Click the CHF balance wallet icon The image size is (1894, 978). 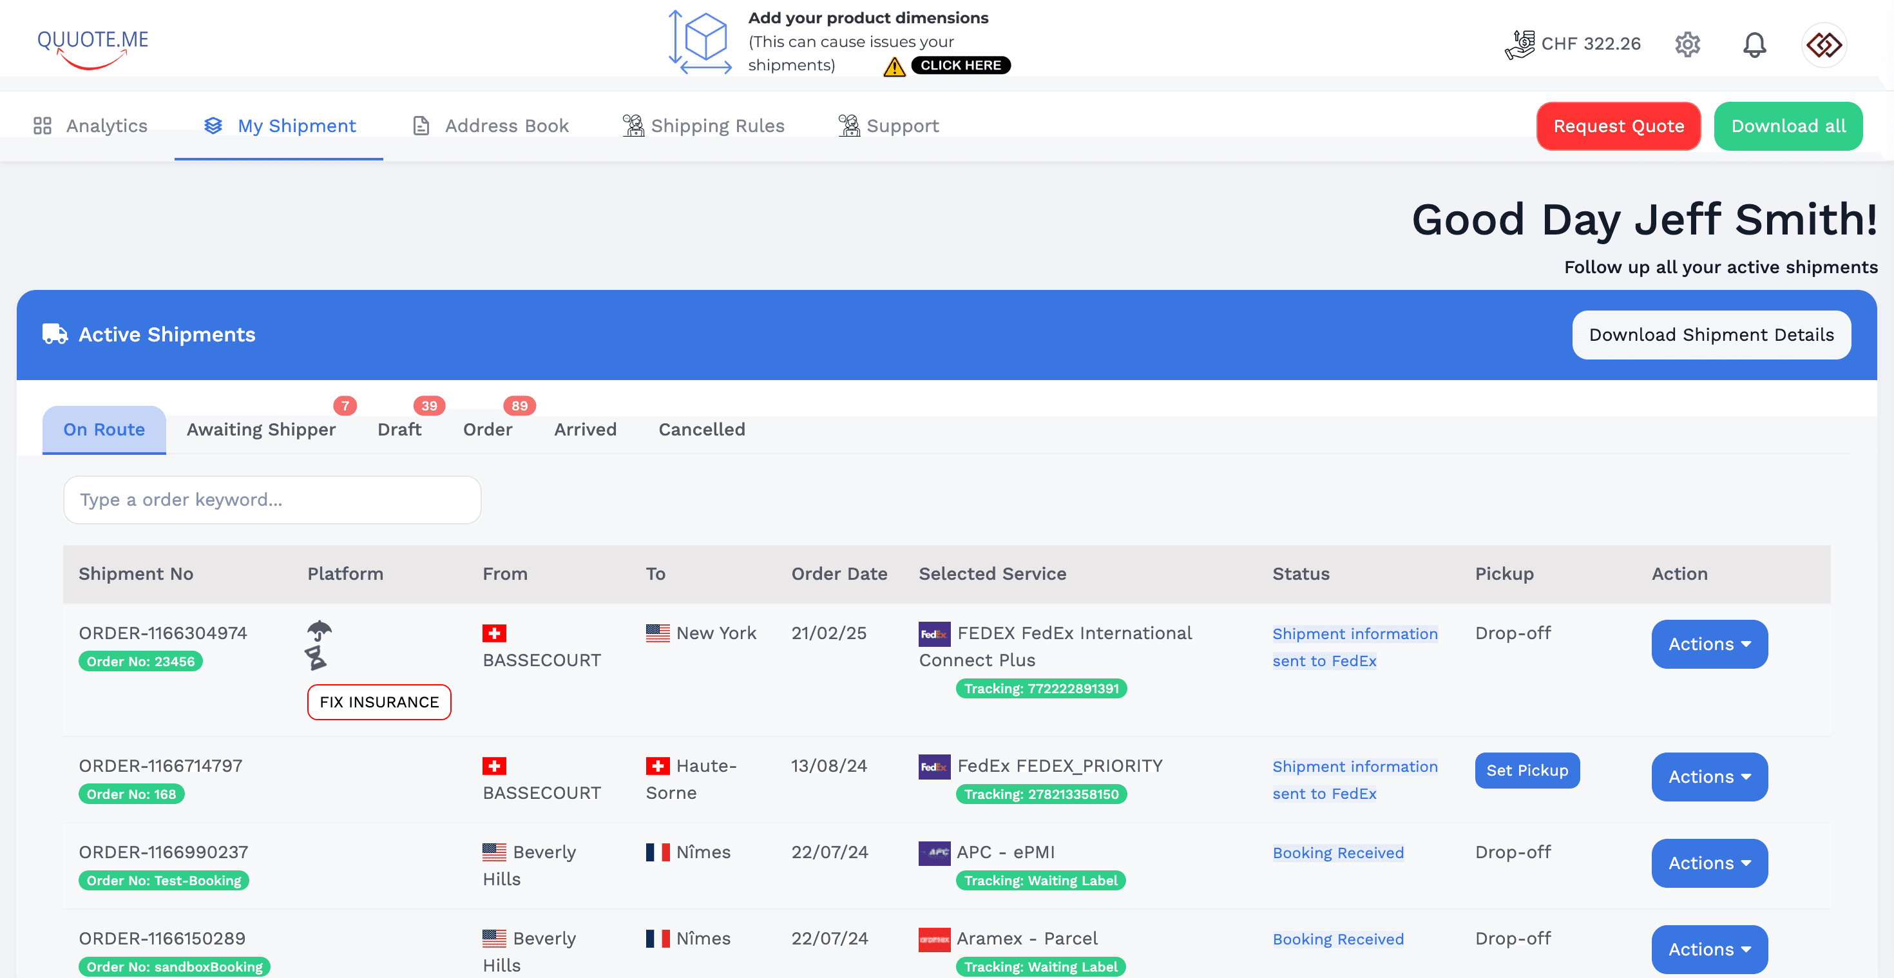coord(1520,43)
